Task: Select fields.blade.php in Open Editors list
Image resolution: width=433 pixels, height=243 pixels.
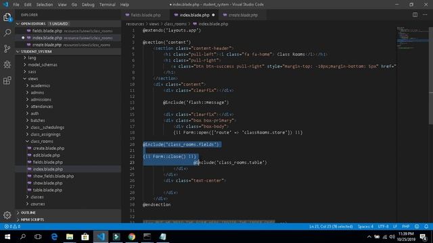Action: click(68, 31)
